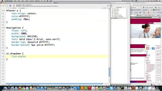The width and height of the screenshot is (162, 91).
Task: Select footer.php in Documents drawer
Action: tap(116, 9)
